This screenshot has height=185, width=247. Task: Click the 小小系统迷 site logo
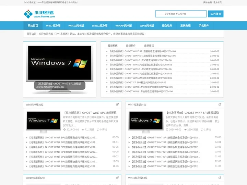(39, 14)
